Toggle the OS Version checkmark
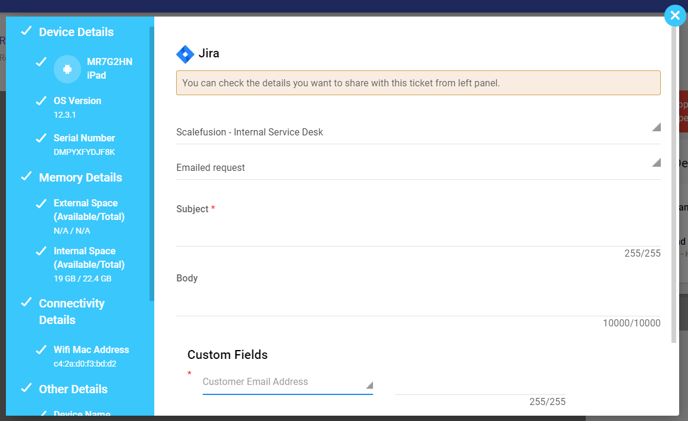Screen dimensions: 688x421 pyautogui.click(x=41, y=101)
